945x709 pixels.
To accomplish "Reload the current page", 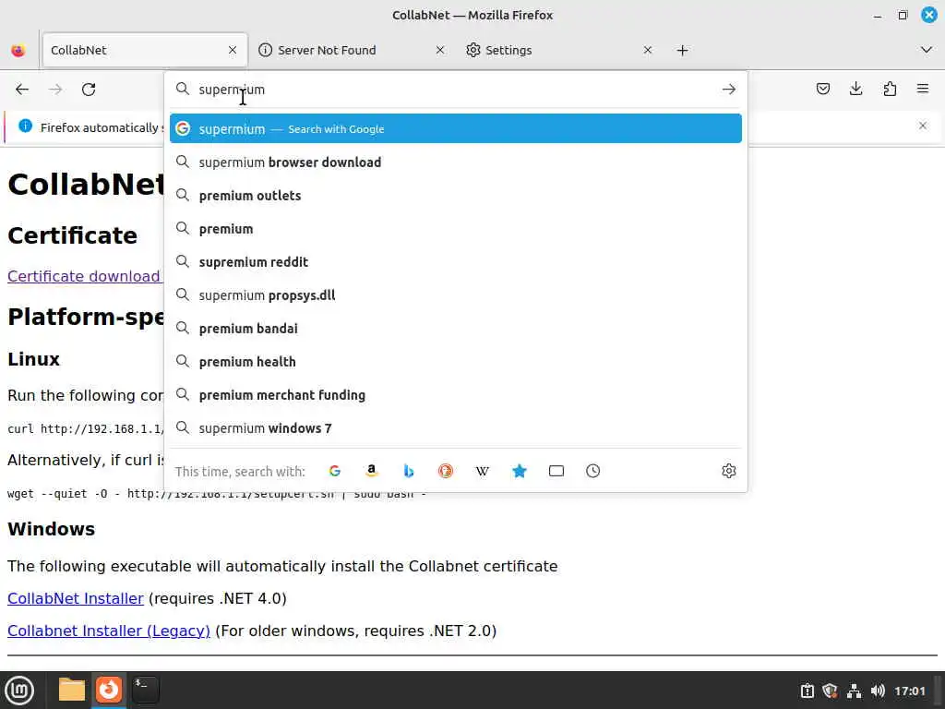I will [x=89, y=90].
